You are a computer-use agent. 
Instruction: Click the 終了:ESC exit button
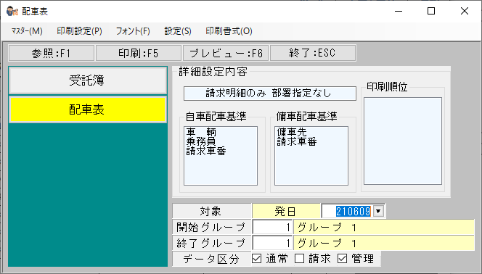[313, 53]
